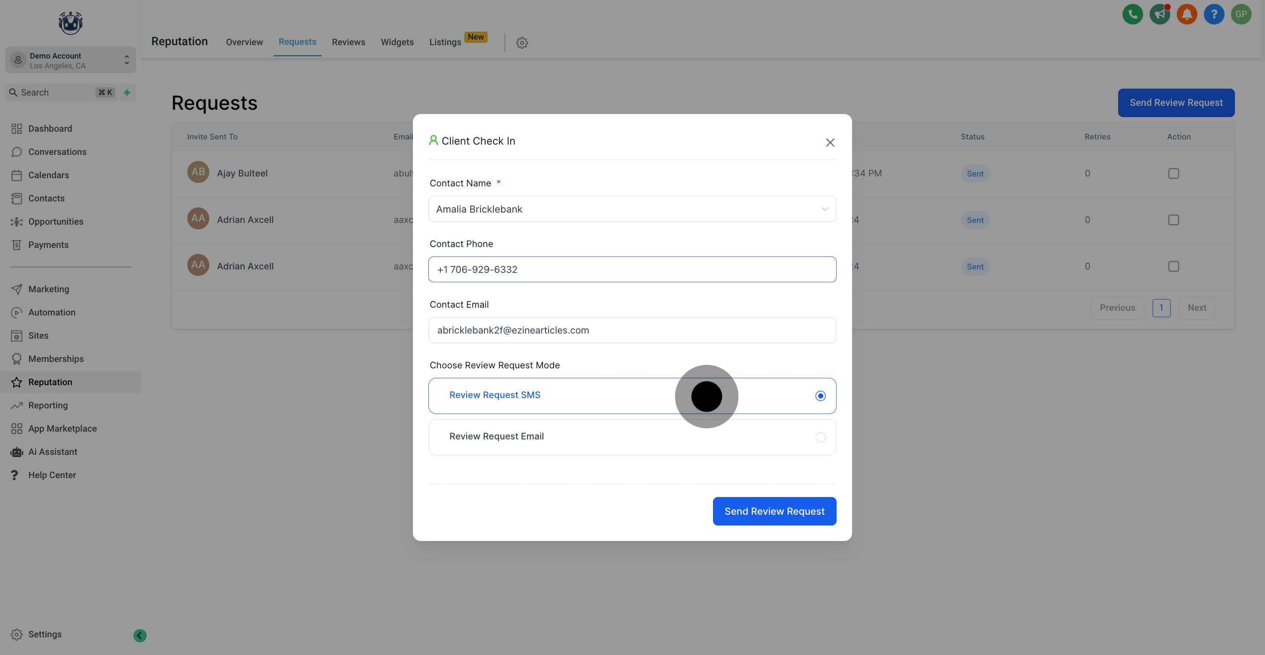This screenshot has width=1265, height=655.
Task: Click the lightning bolt beside the search bar
Action: pyautogui.click(x=127, y=92)
